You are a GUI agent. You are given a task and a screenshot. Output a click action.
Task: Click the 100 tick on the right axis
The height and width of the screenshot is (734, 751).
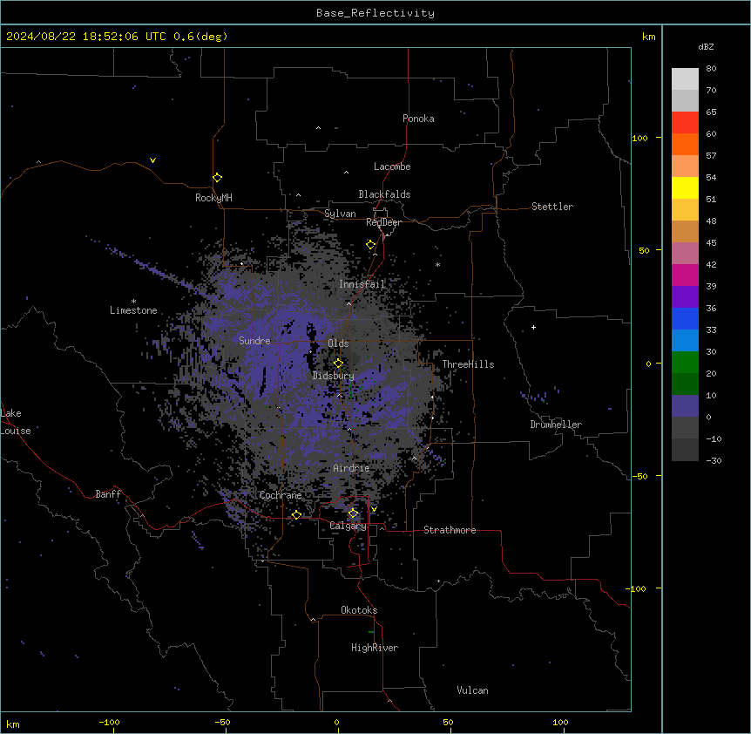coord(639,139)
